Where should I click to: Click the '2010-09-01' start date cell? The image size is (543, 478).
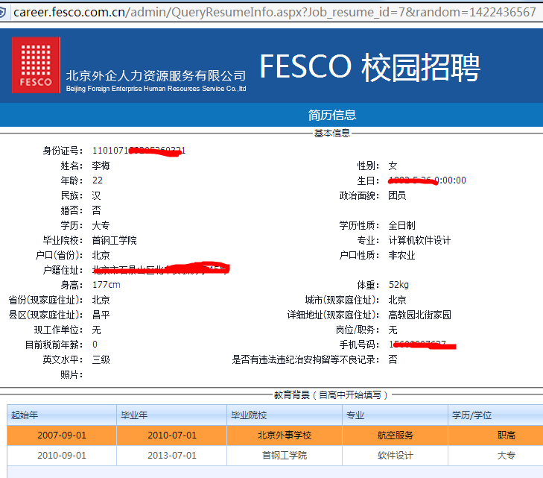click(62, 456)
